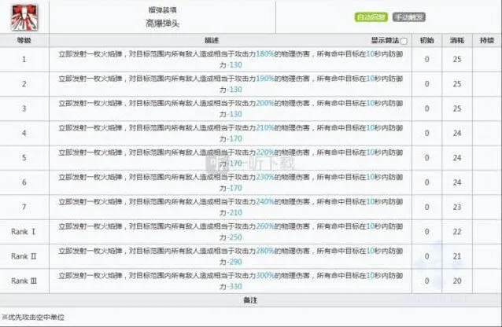Click the 持续 column header
The width and height of the screenshot is (502, 327).
click(x=487, y=40)
